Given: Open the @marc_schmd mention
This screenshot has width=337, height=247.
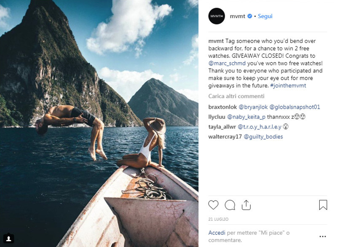Looking at the screenshot, I should click(226, 63).
